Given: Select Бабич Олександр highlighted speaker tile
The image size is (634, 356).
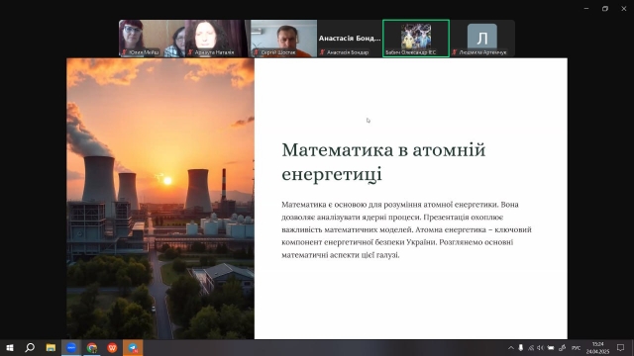Looking at the screenshot, I should click(x=416, y=39).
